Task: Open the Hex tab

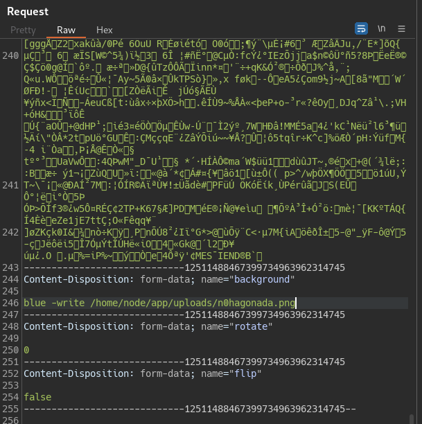Action: [x=105, y=30]
